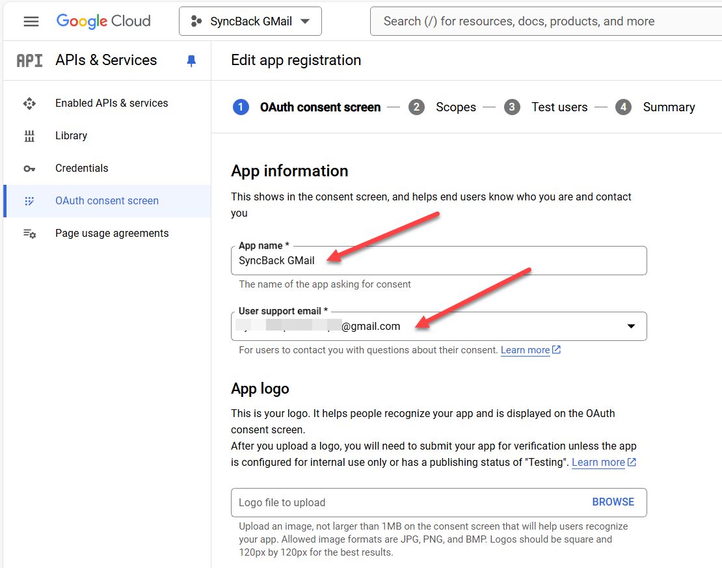The image size is (722, 568).
Task: Focus the search bar for resources and docs
Action: tap(546, 21)
